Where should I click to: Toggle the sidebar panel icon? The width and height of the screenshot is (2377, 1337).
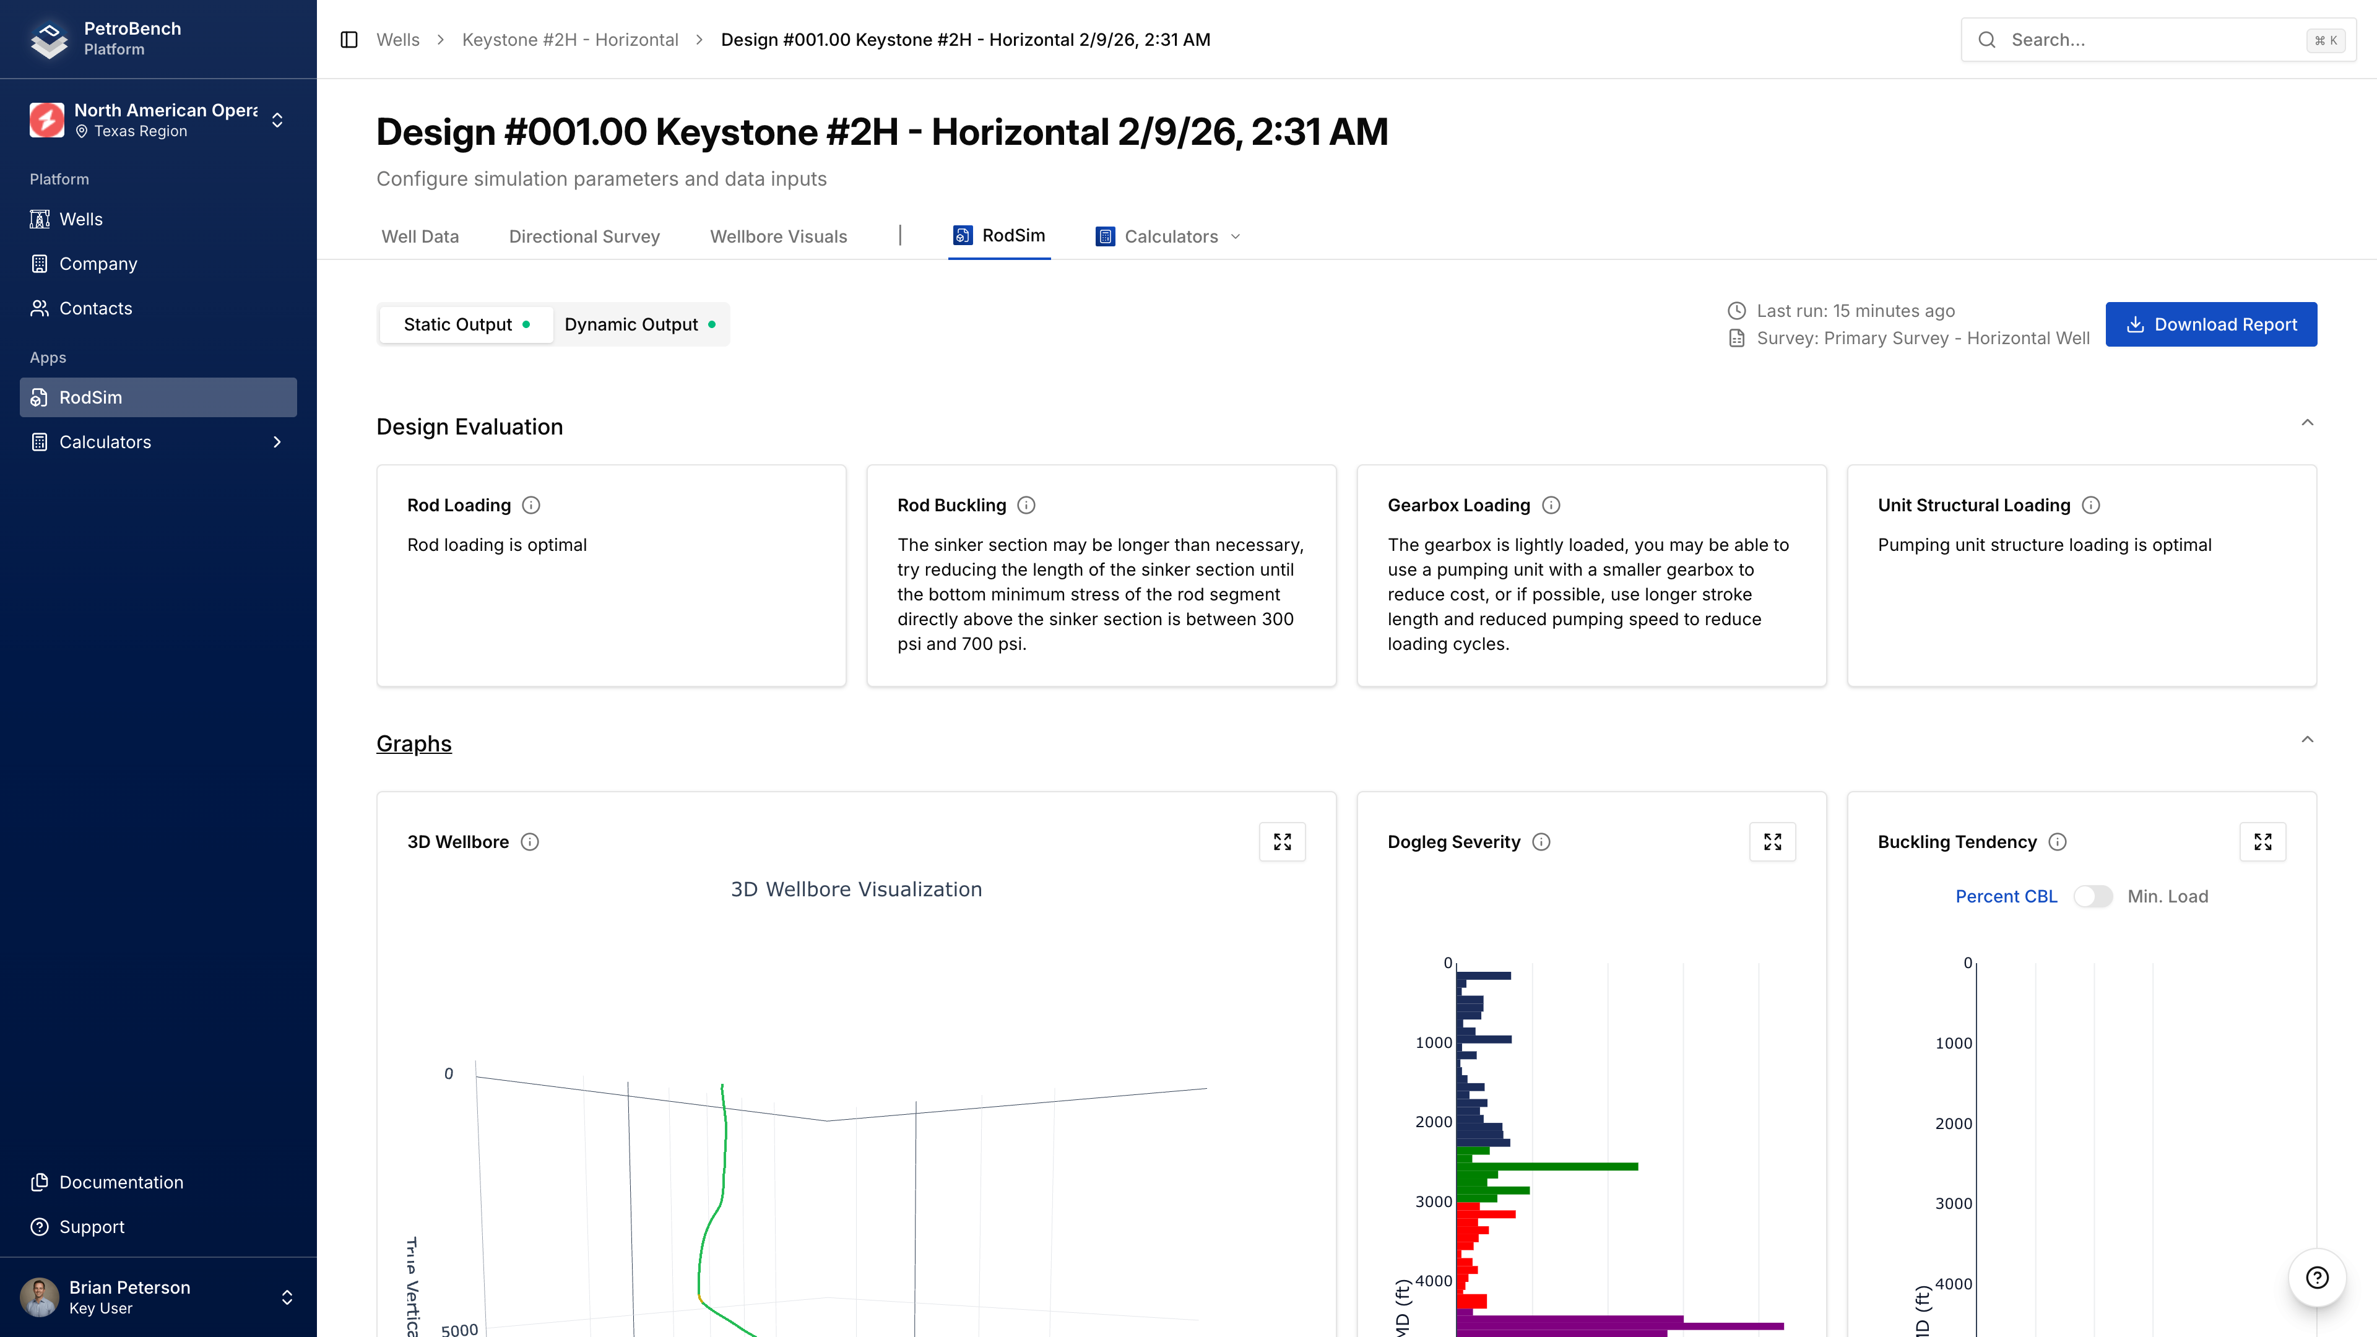(x=349, y=40)
